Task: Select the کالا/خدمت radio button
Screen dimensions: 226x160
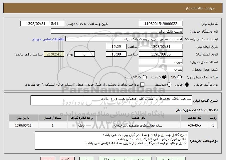Action: 145,77
